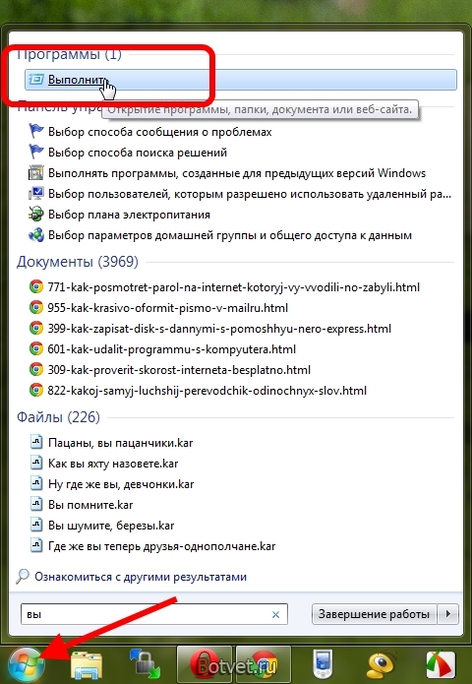The image size is (472, 684).
Task: Expand the shutdown options arrow
Action: point(448,614)
